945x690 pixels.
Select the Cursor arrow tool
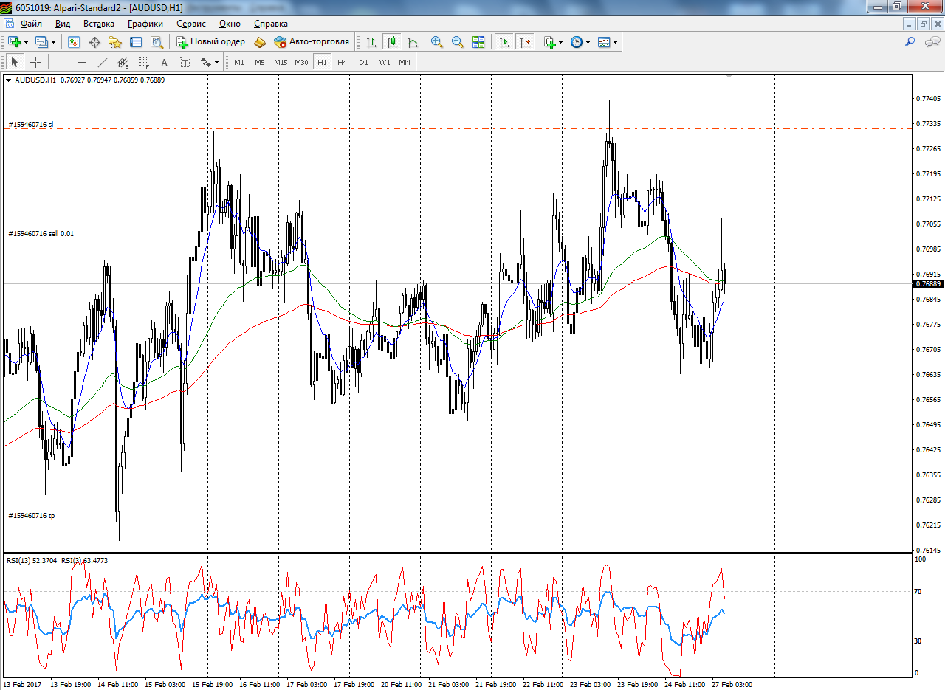pos(14,62)
